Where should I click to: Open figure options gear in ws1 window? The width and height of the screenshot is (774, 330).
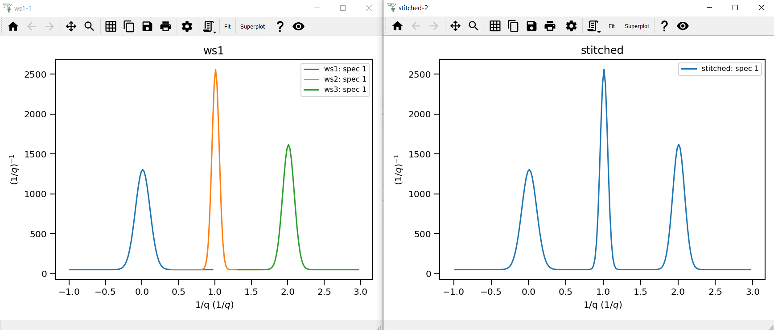(187, 27)
